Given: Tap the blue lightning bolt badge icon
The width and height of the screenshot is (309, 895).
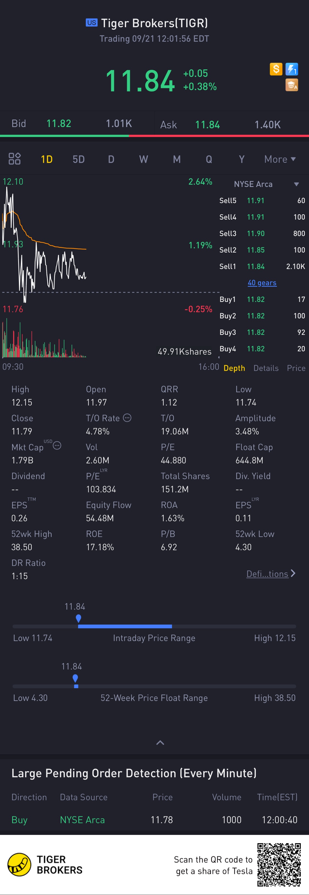Looking at the screenshot, I should (292, 69).
